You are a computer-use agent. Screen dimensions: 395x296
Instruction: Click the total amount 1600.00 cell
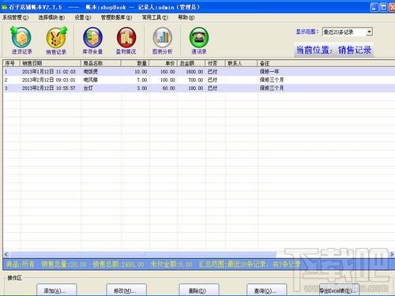(194, 72)
